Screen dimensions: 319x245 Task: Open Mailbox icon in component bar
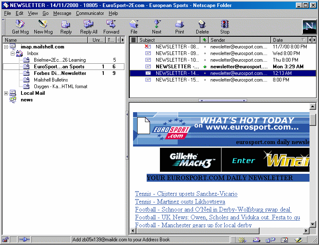pyautogui.click(x=257, y=240)
